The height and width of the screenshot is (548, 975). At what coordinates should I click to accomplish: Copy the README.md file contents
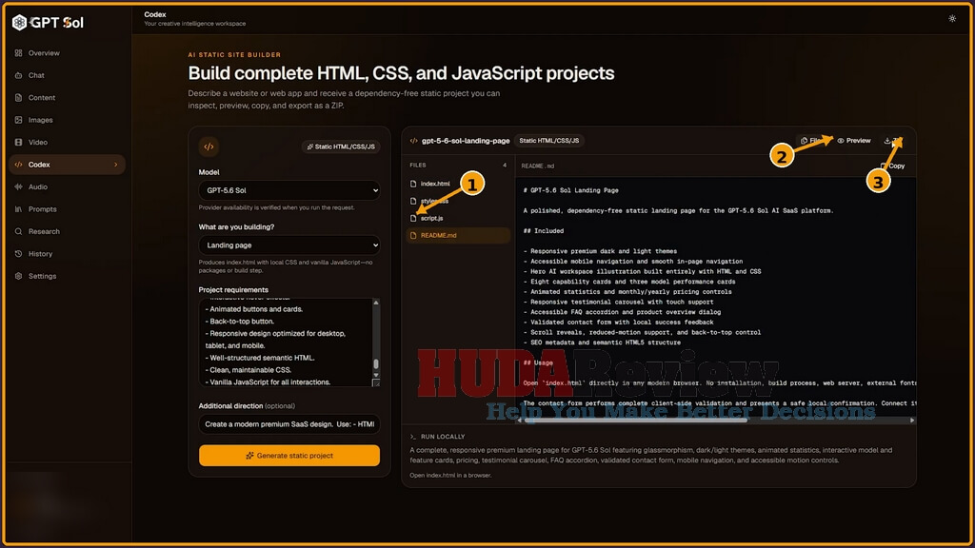[x=893, y=166]
